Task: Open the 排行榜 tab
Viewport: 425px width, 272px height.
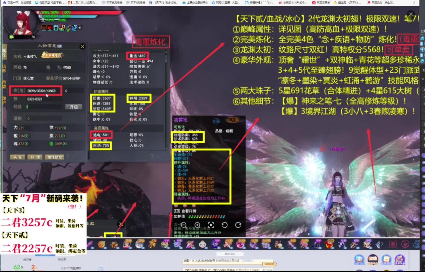Action: [x=27, y=260]
